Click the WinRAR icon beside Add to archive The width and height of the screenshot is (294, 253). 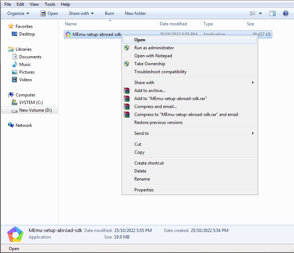coord(126,91)
